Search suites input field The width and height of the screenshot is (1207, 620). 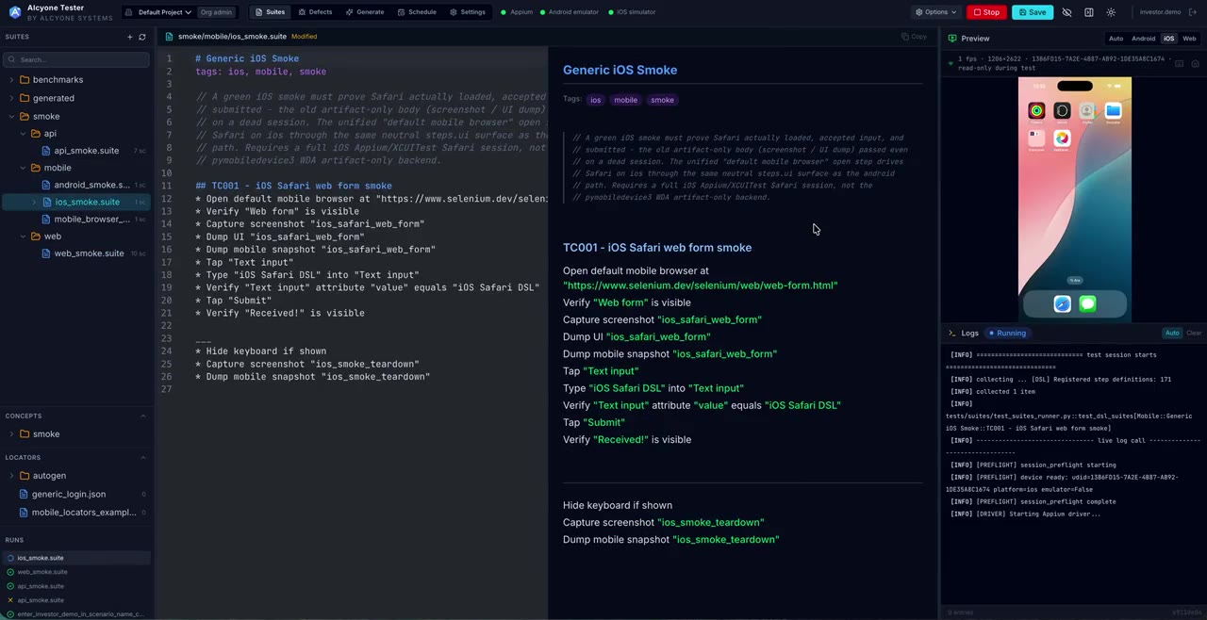pos(76,59)
